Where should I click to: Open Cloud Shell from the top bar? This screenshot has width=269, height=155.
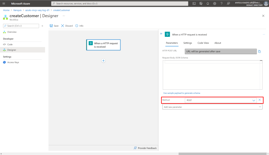pos(194,3)
